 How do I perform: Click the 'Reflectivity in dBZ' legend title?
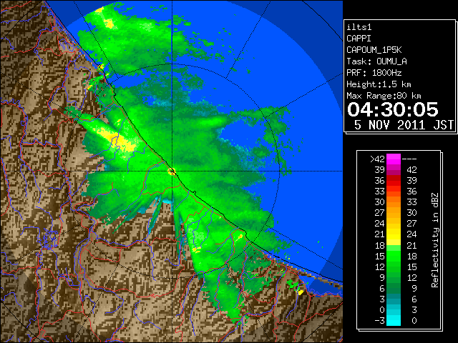(x=435, y=240)
